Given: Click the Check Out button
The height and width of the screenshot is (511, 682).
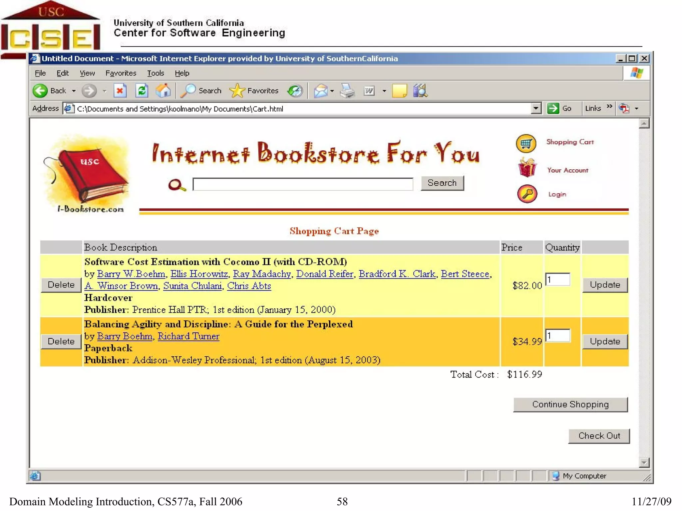Looking at the screenshot, I should 599,436.
